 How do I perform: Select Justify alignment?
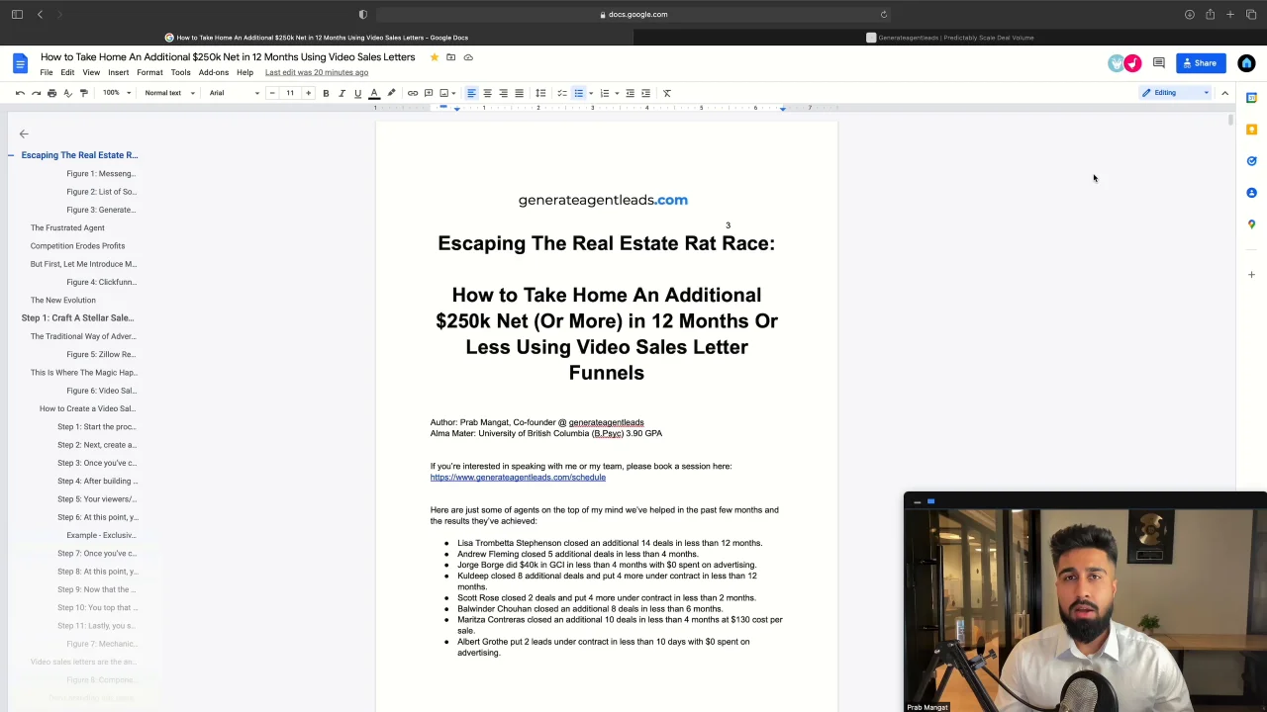[519, 93]
